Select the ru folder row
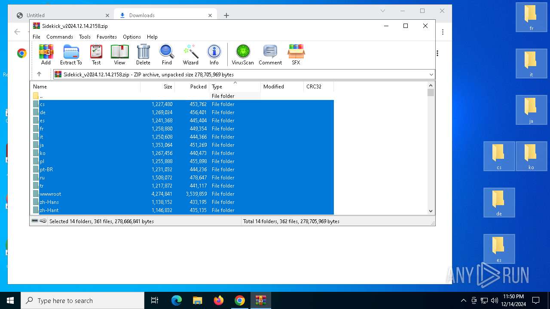The width and height of the screenshot is (550, 309). click(x=183, y=178)
